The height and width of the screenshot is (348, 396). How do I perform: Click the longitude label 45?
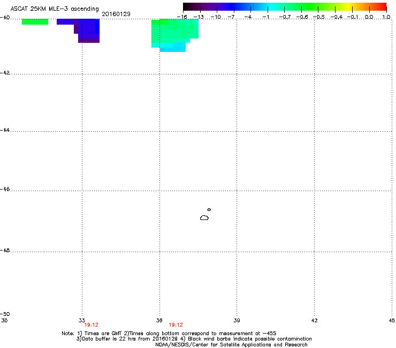tap(392, 321)
